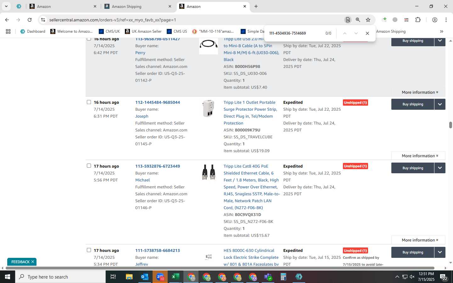Open the Windows Start menu
The image size is (453, 283).
(8, 277)
